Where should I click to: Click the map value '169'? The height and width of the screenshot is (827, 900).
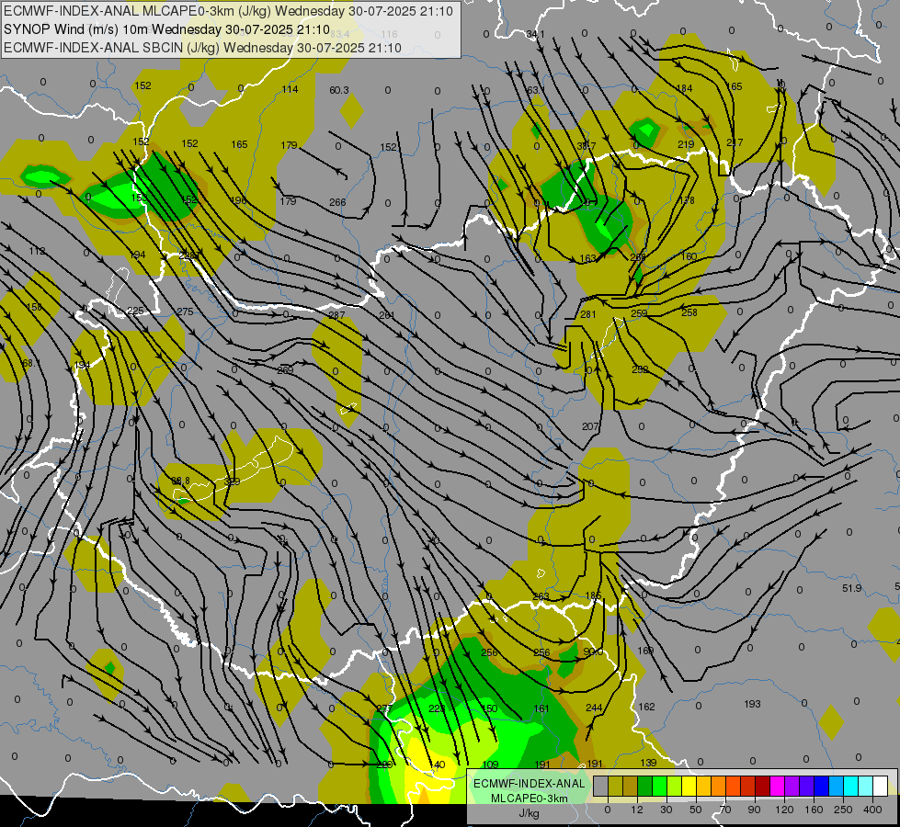[645, 651]
